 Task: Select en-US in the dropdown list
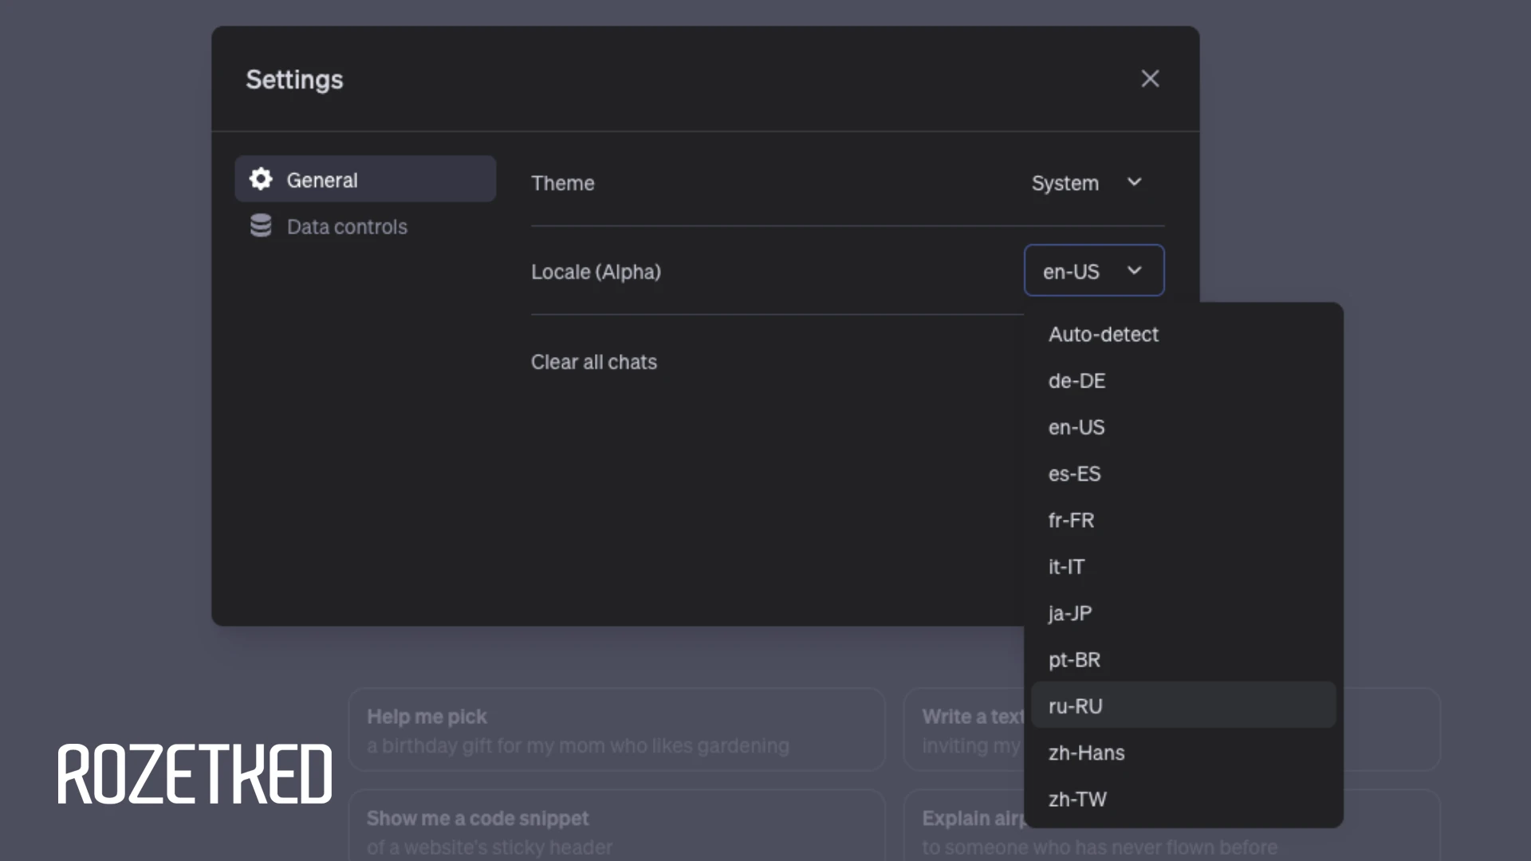[x=1076, y=427]
